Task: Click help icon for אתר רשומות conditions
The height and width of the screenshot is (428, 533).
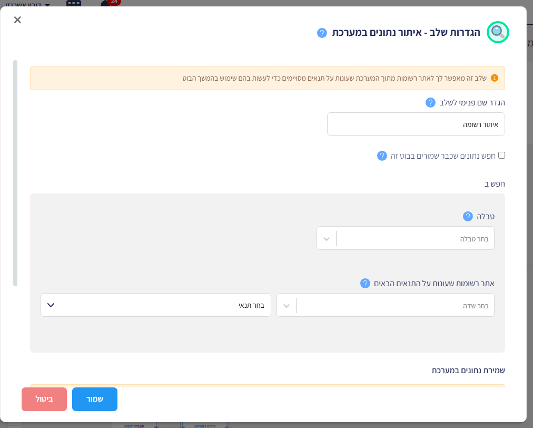Action: [365, 284]
